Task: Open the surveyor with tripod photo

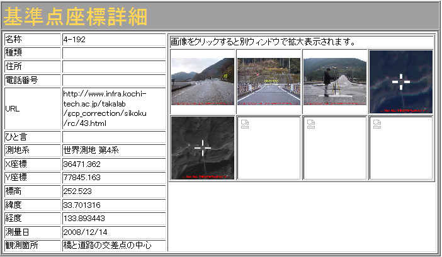Action: pyautogui.click(x=335, y=81)
